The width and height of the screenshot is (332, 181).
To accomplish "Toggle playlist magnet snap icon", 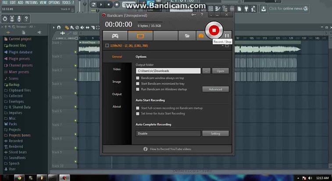I will [59, 28].
